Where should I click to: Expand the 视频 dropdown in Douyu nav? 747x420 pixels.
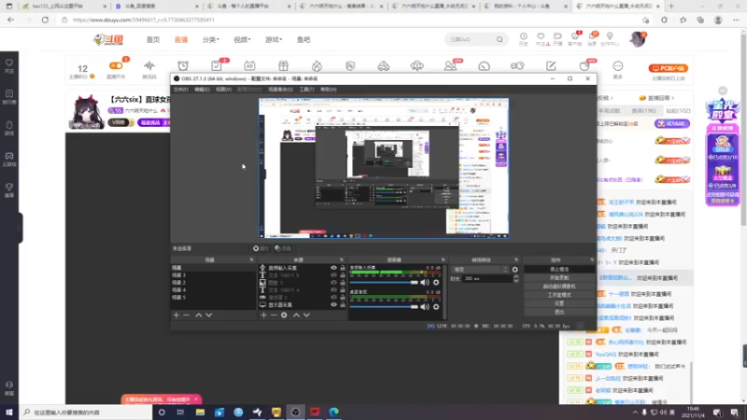(x=242, y=39)
